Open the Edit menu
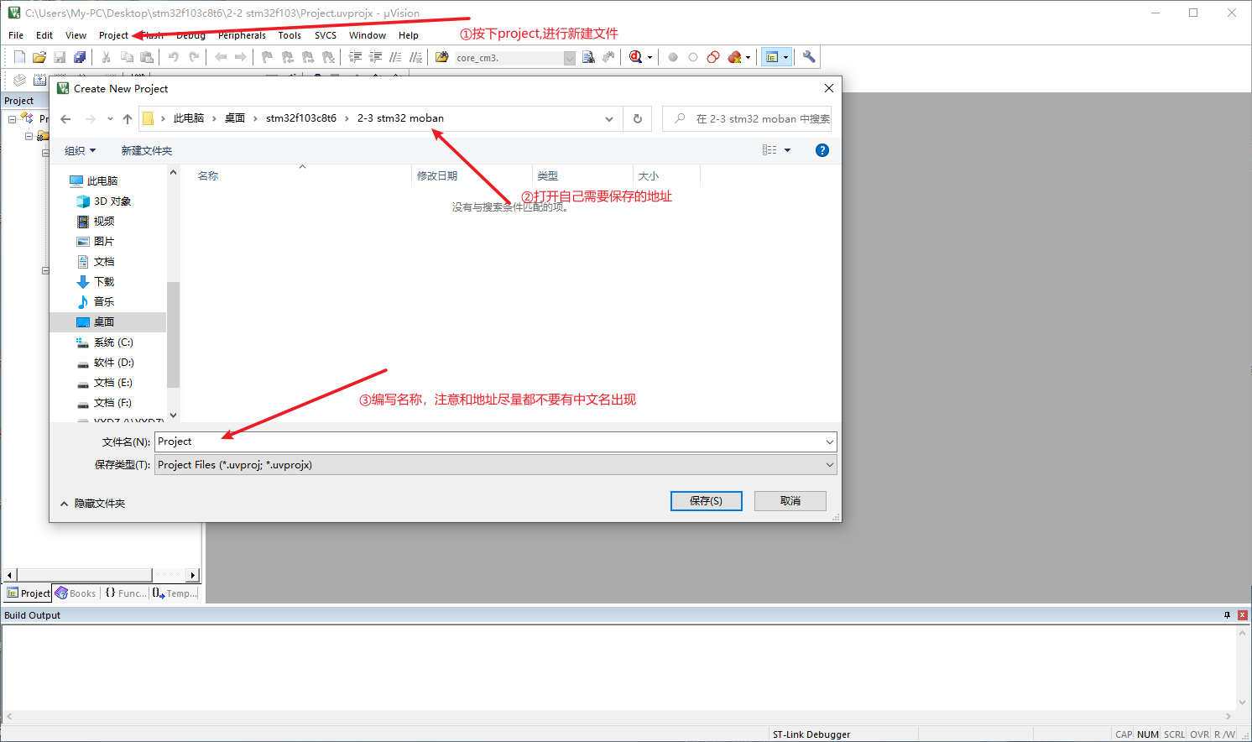The width and height of the screenshot is (1252, 742). (x=44, y=35)
